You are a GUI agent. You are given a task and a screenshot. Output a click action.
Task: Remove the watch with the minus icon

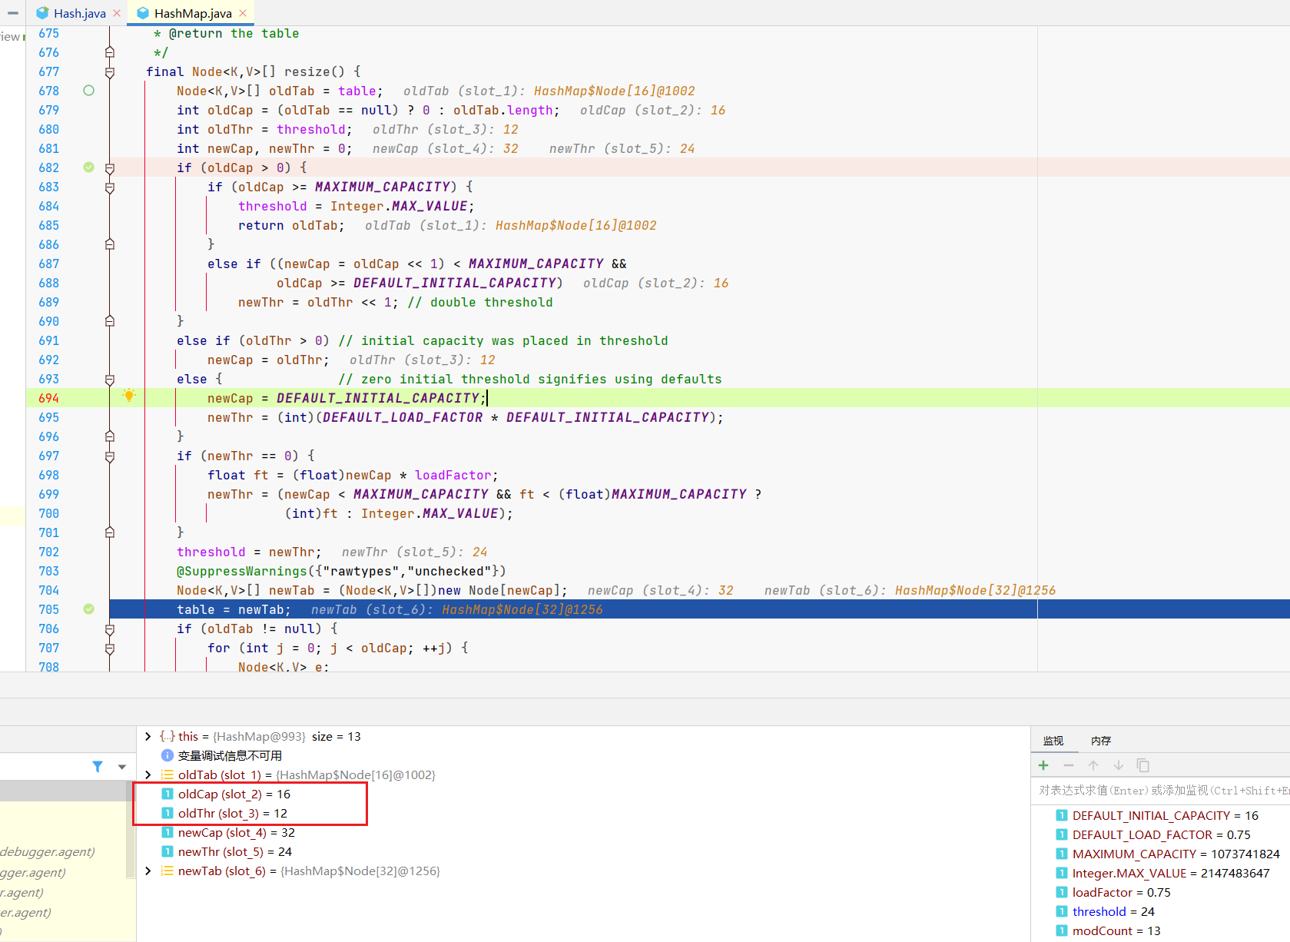tap(1069, 765)
